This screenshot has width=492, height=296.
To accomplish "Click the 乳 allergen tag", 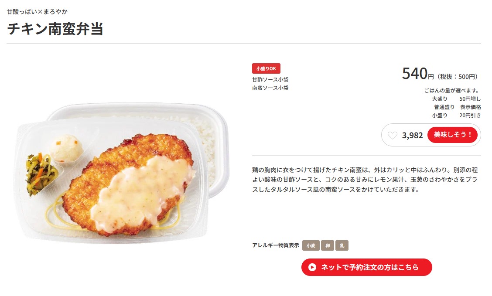I will (x=342, y=245).
